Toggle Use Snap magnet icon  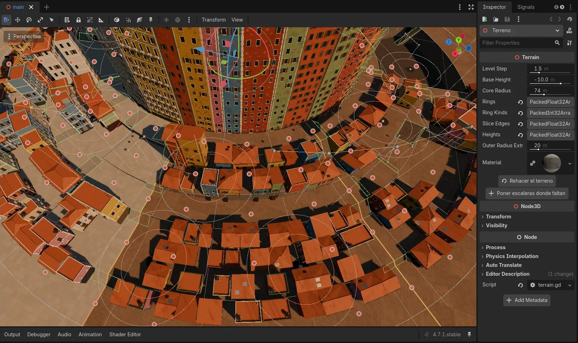(128, 20)
